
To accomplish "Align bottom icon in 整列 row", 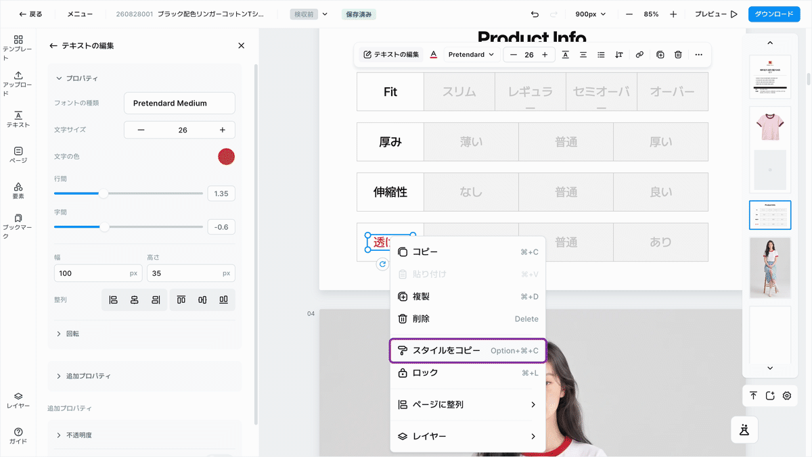I will pyautogui.click(x=223, y=299).
